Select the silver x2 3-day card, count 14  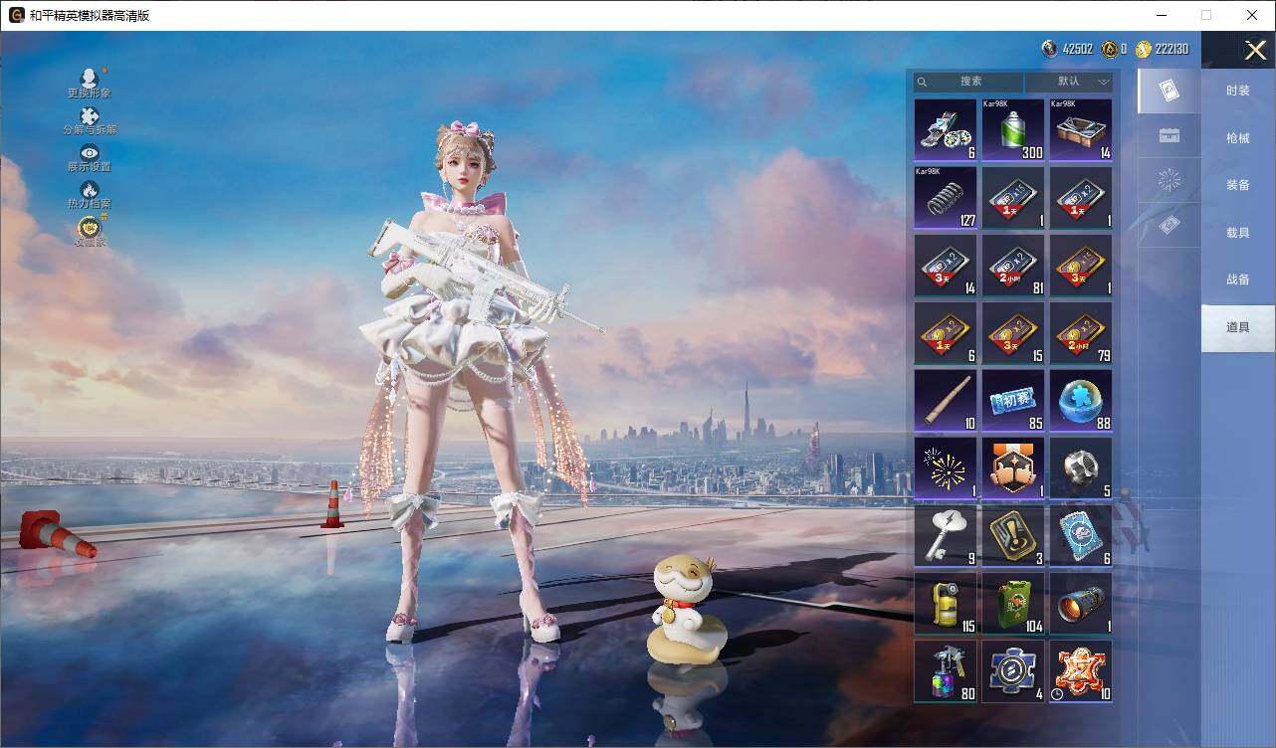[946, 266]
